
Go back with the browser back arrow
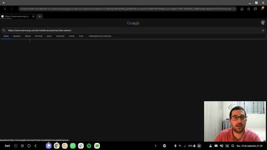pyautogui.click(x=5, y=9)
